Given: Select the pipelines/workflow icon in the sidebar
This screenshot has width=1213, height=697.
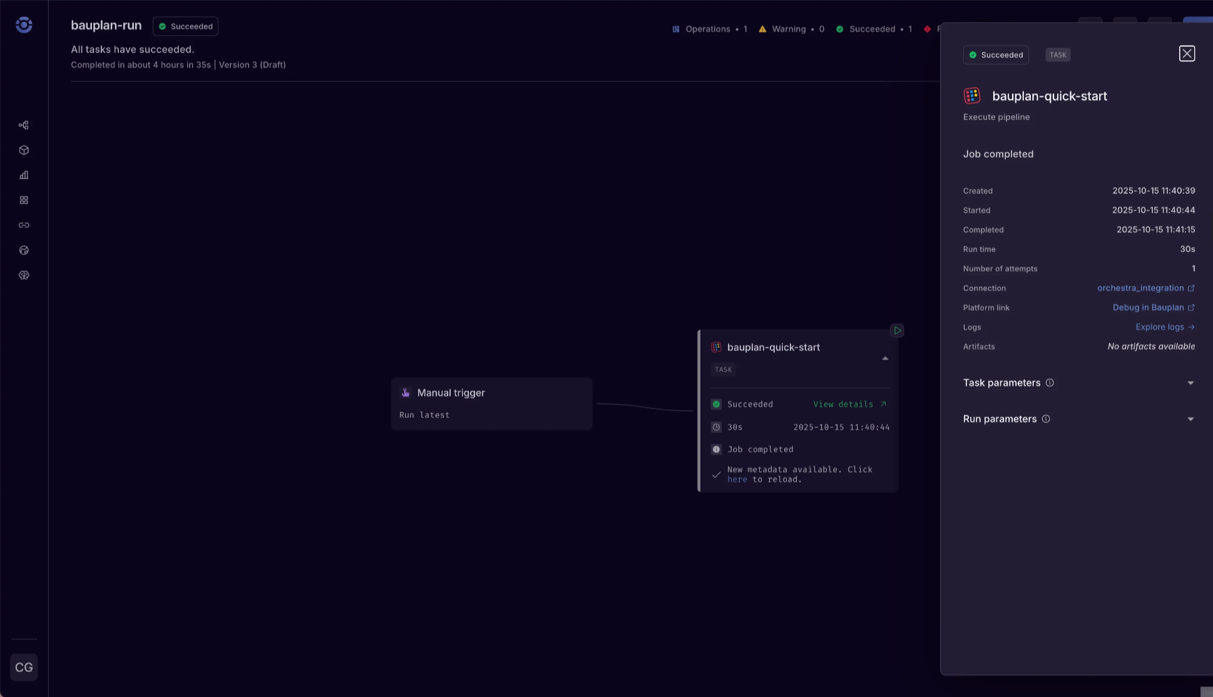Looking at the screenshot, I should (24, 125).
